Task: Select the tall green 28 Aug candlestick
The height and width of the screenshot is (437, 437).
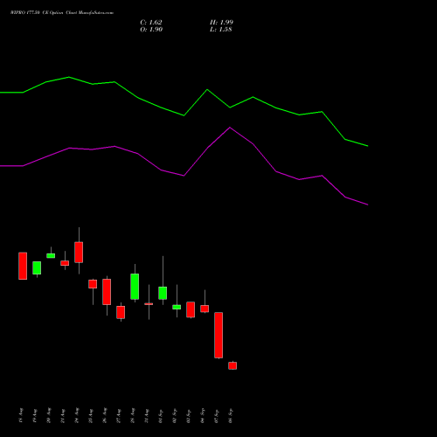Action: coord(135,287)
